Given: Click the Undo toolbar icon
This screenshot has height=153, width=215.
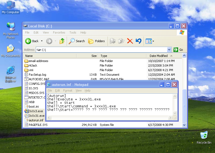Looking at the screenshot, I should (x=138, y=41).
